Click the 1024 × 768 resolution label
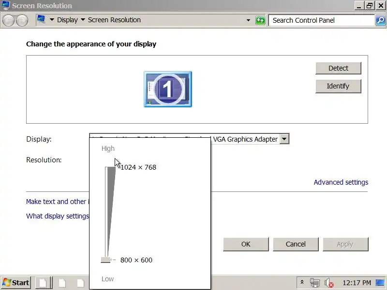Image resolution: width=387 pixels, height=290 pixels. (138, 167)
